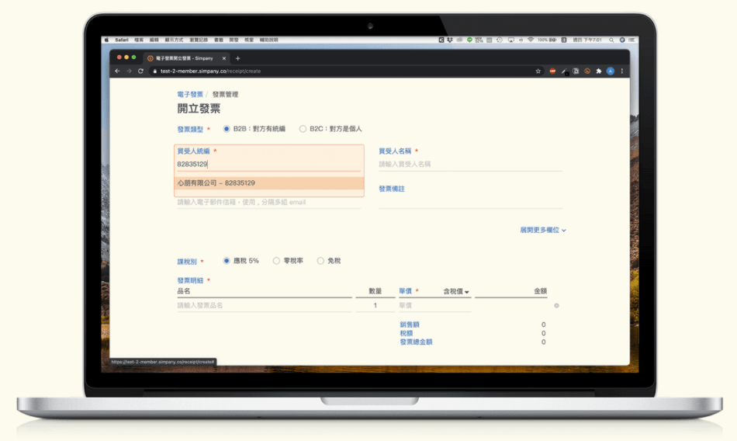Screen dimensions: 737x441
Task: Click the 買受人名稱 input field
Action: pyautogui.click(x=469, y=165)
